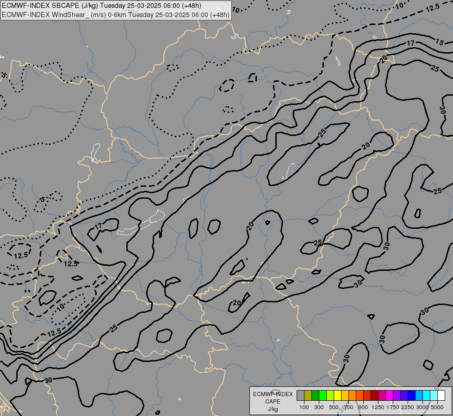Click the white legend swatch
The image size is (453, 416).
coord(441,395)
